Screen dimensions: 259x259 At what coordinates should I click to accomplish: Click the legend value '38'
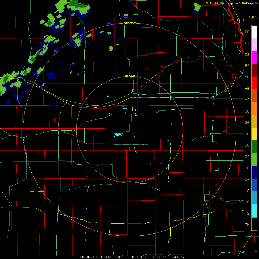(x=247, y=111)
